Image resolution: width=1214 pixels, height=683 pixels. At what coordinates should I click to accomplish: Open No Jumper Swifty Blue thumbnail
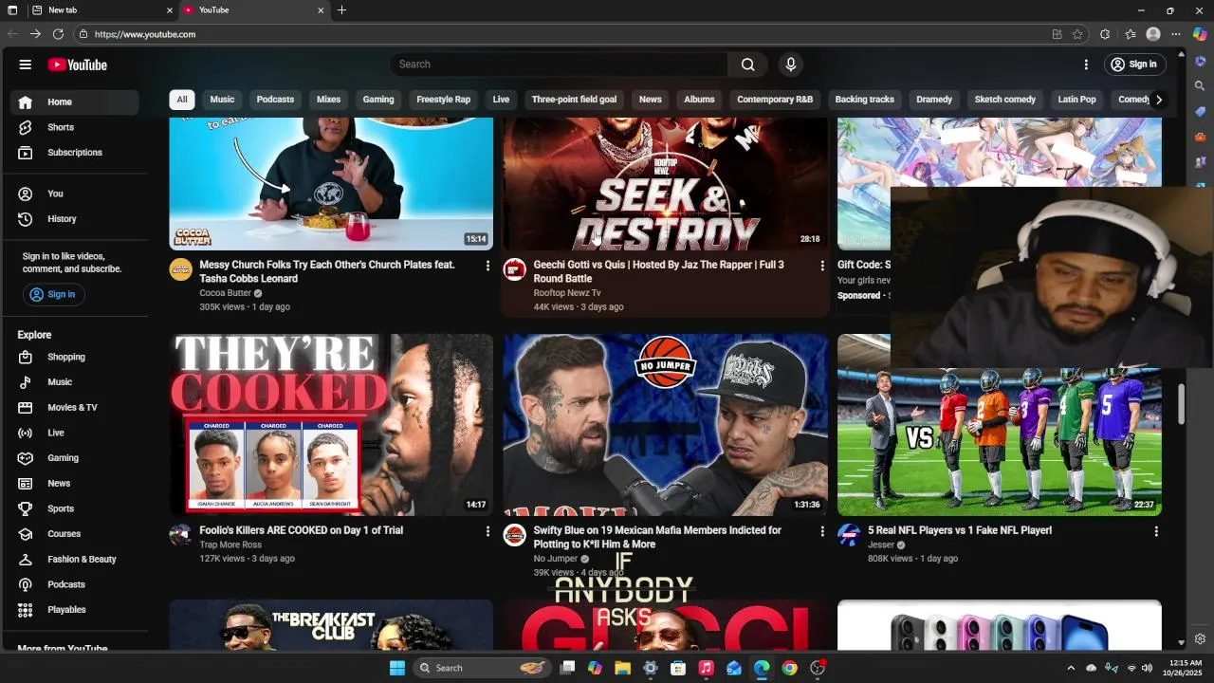coord(665,425)
